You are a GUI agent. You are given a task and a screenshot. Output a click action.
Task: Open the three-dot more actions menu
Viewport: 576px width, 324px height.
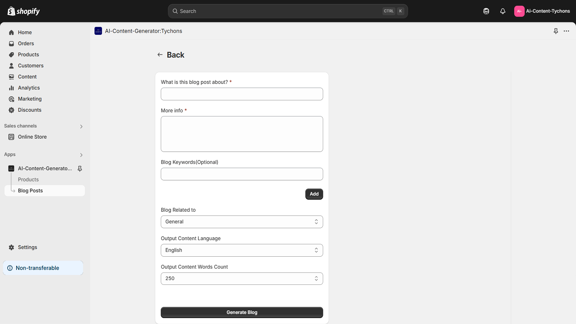tap(566, 31)
